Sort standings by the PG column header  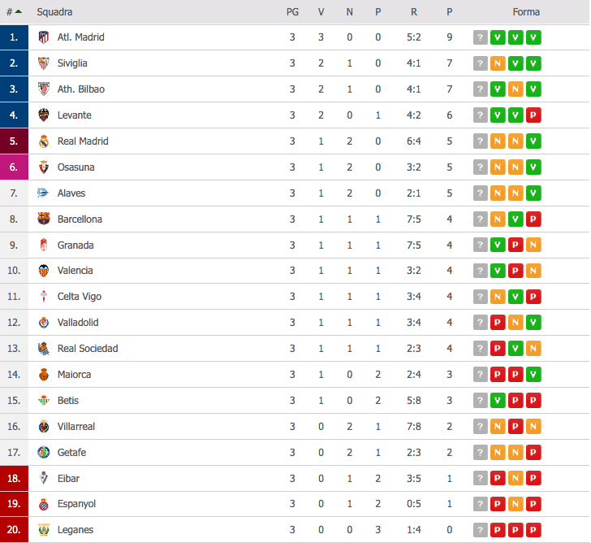pos(292,12)
